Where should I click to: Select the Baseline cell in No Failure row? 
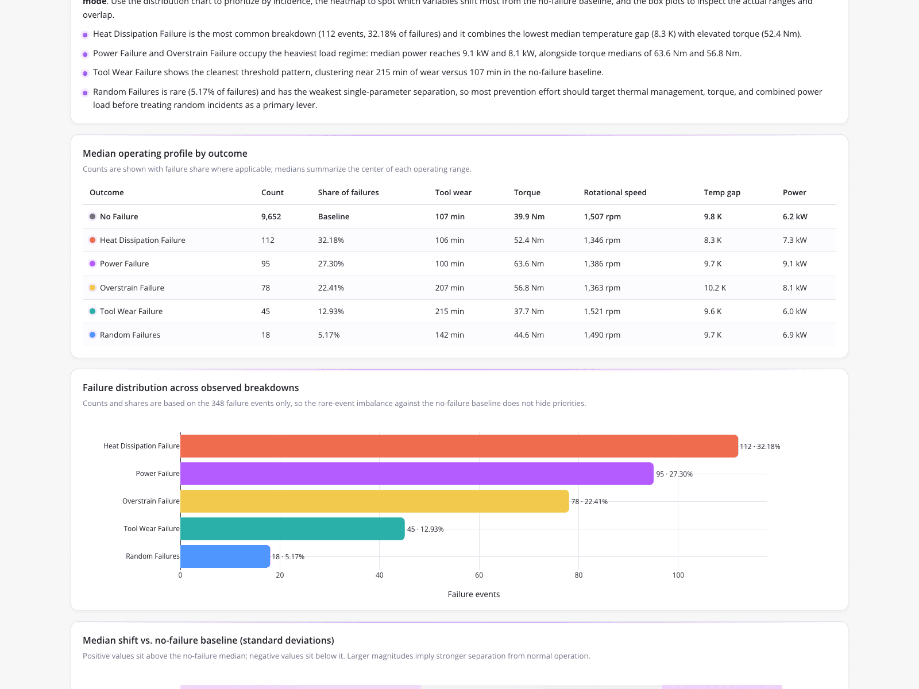tap(334, 216)
